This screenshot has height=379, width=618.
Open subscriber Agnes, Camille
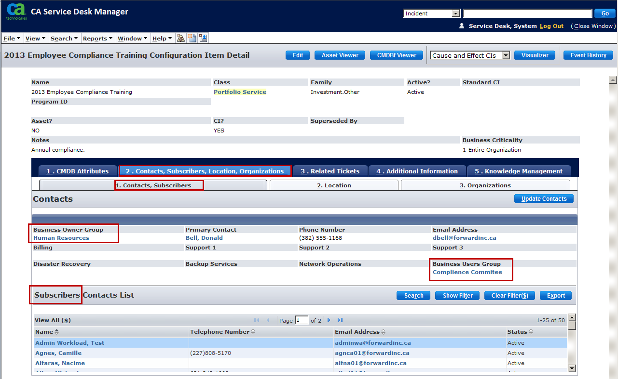pyautogui.click(x=58, y=353)
